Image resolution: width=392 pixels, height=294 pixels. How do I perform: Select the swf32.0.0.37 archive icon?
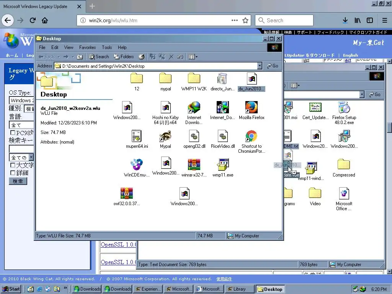click(126, 193)
